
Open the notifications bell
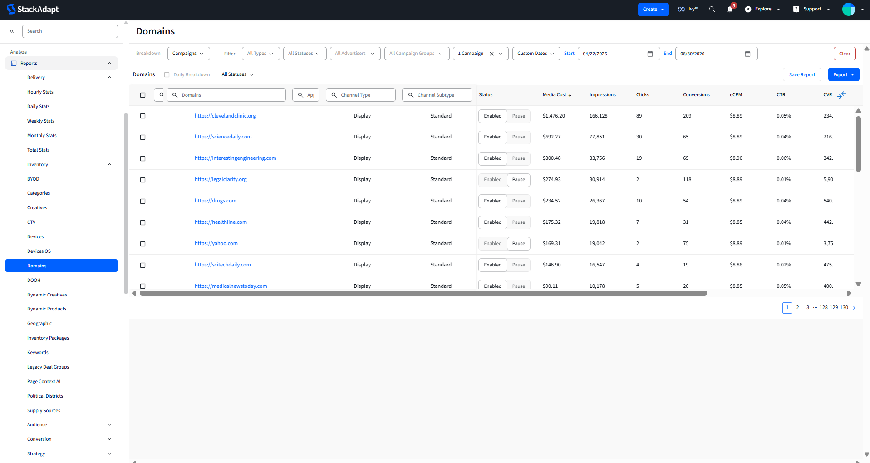click(730, 9)
